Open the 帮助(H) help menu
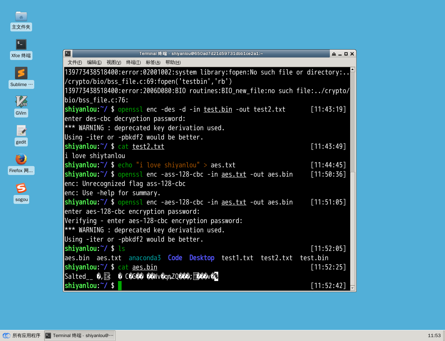 (173, 62)
